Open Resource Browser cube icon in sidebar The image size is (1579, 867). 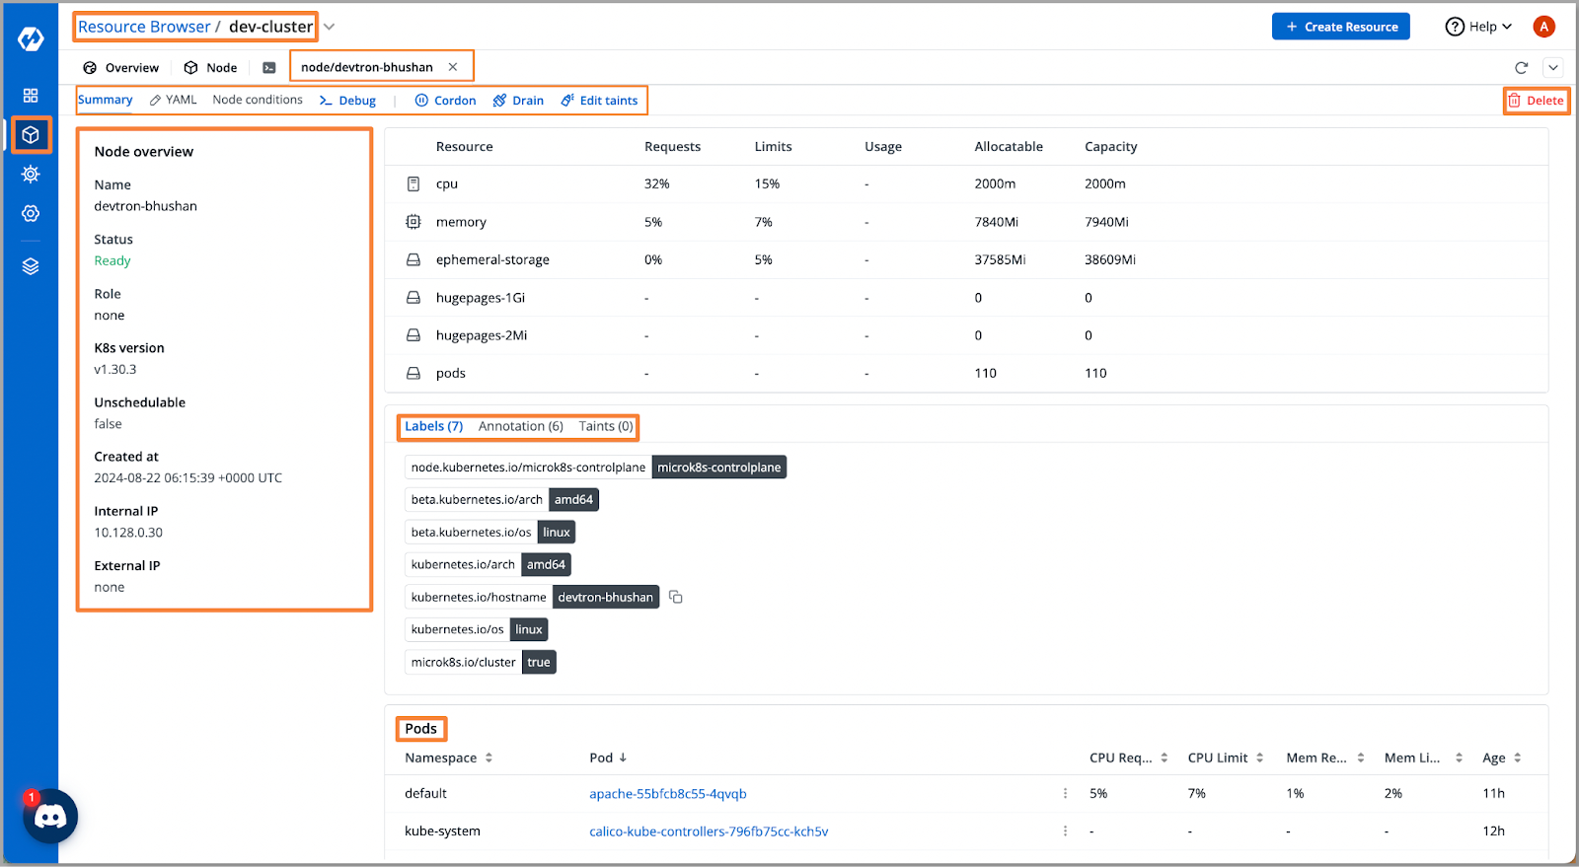point(31,135)
